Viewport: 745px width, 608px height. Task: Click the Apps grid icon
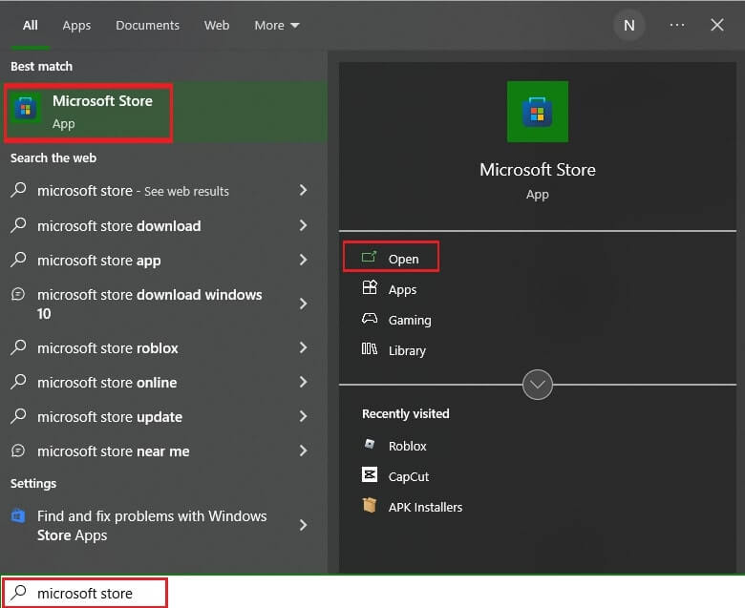pyautogui.click(x=370, y=287)
